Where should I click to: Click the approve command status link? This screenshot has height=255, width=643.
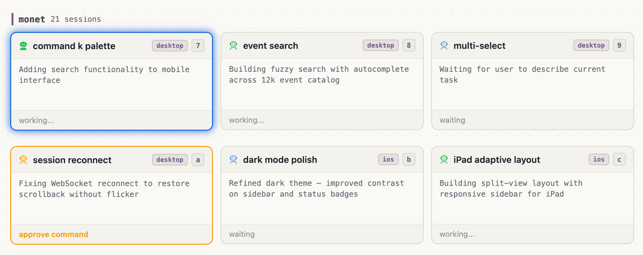[54, 234]
